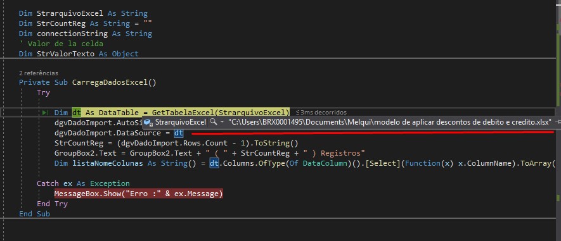Click the run-to-here green arrow icon
Image resolution: width=561 pixels, height=241 pixels.
coord(45,113)
